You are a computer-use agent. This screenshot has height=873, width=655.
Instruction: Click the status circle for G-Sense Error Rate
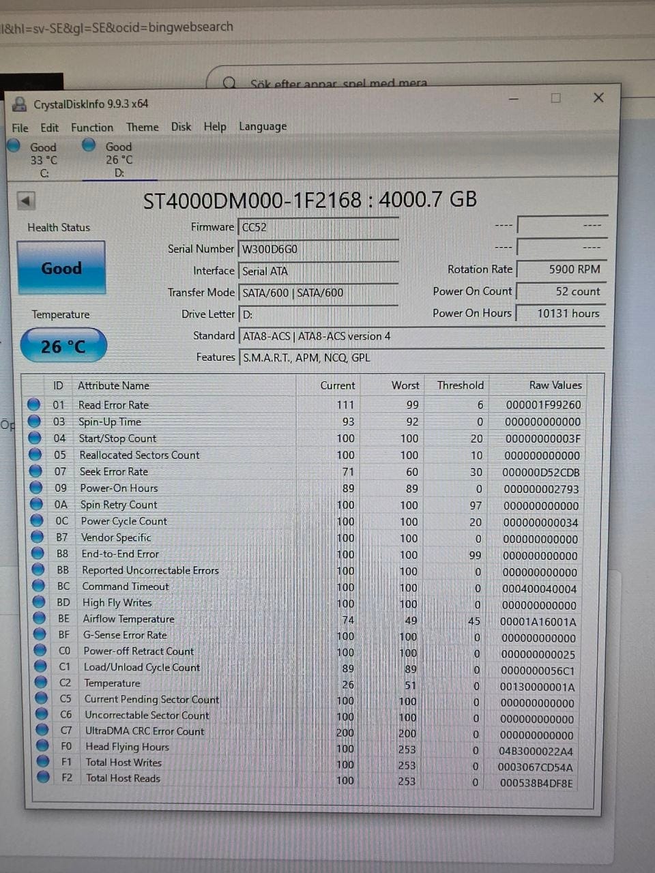coord(40,634)
